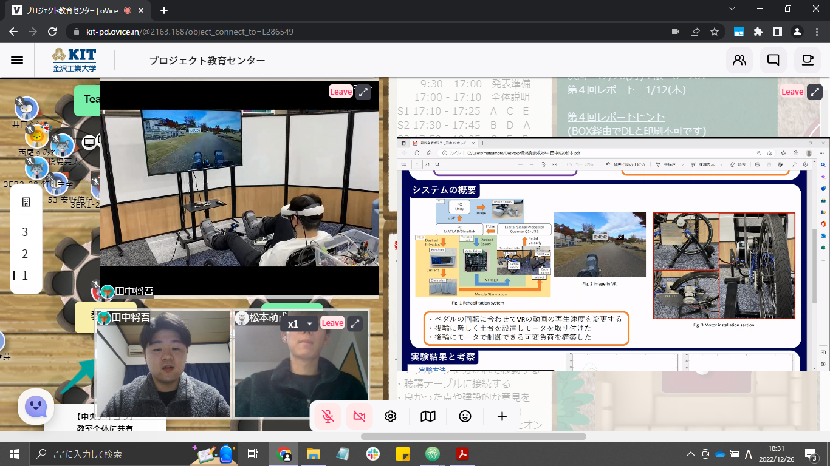This screenshot has height=466, width=830.
Task: Click the プロジェクト教育センター title
Action: click(207, 61)
